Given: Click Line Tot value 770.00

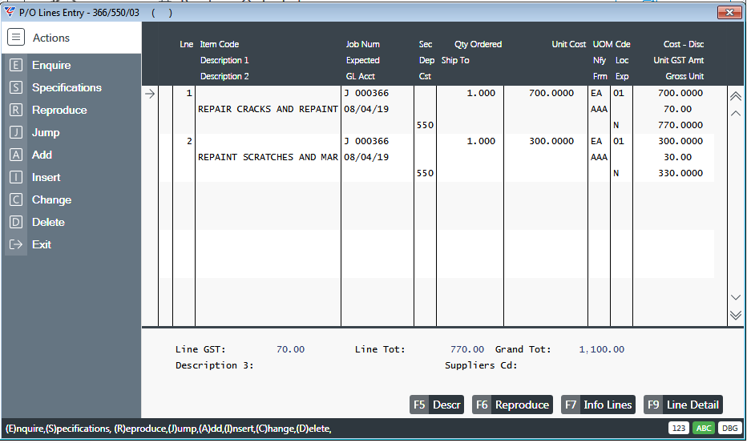Looking at the screenshot, I should [x=466, y=349].
